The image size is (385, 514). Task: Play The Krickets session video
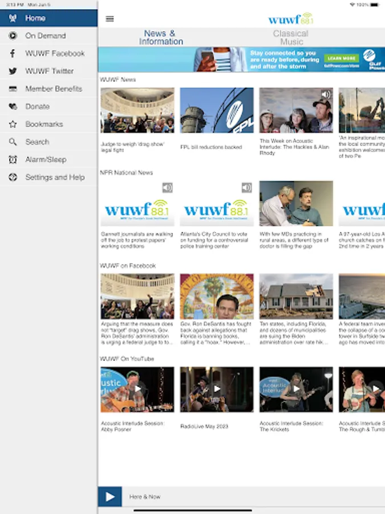tap(296, 389)
